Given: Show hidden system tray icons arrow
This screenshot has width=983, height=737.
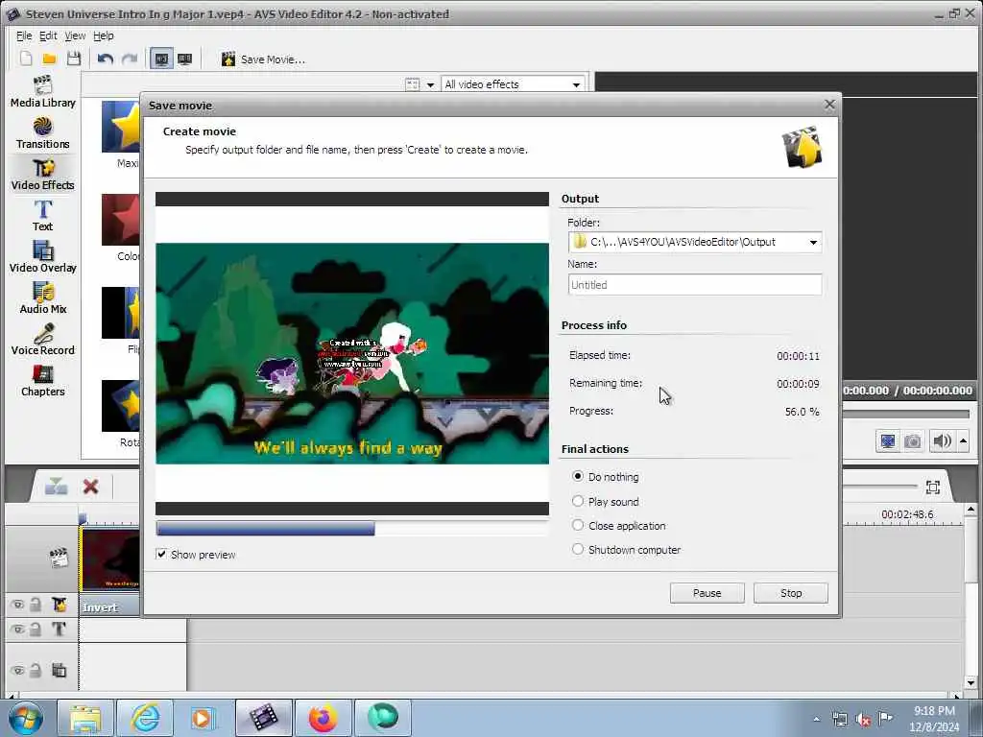Looking at the screenshot, I should 816,719.
